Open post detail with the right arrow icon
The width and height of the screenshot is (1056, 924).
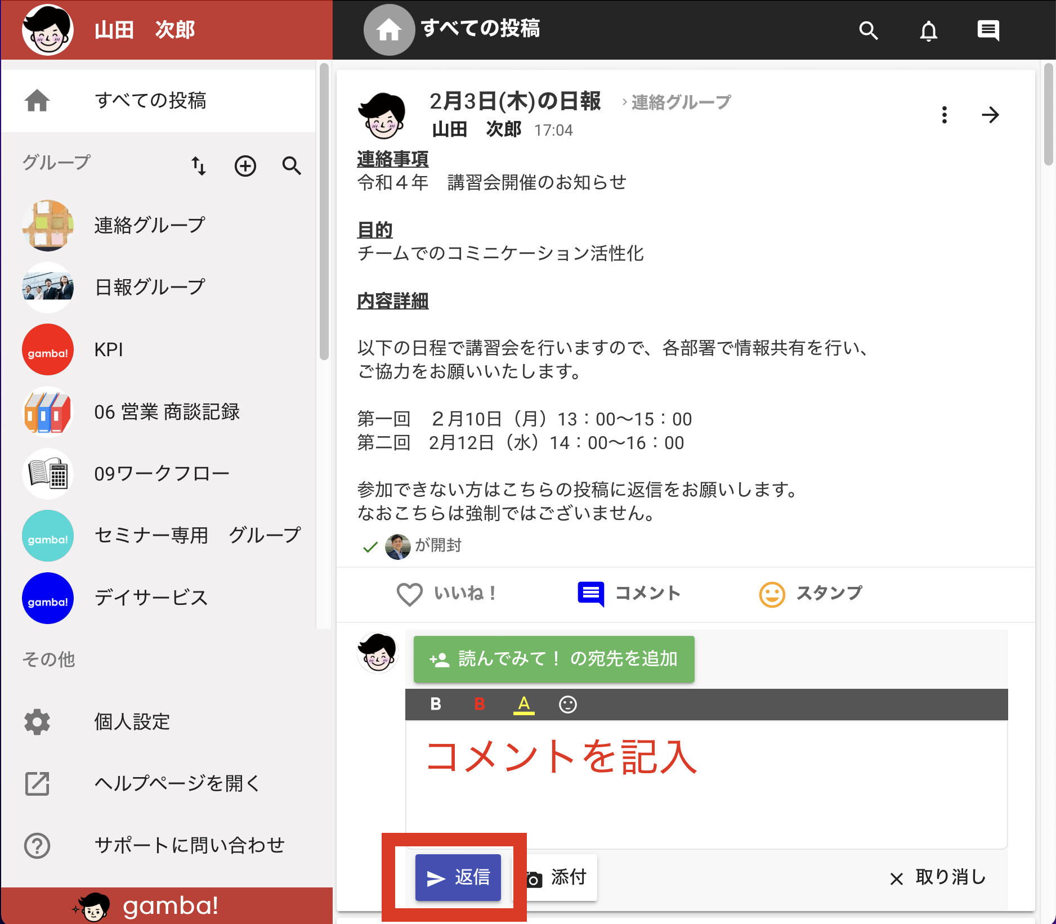(x=991, y=115)
